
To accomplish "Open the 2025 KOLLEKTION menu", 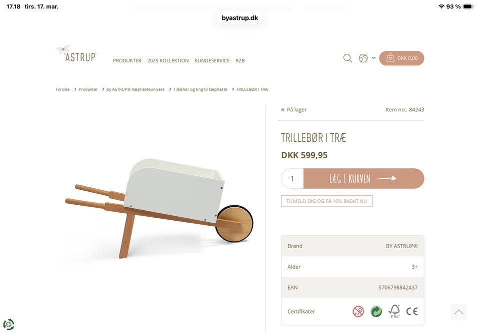I will pyautogui.click(x=168, y=60).
